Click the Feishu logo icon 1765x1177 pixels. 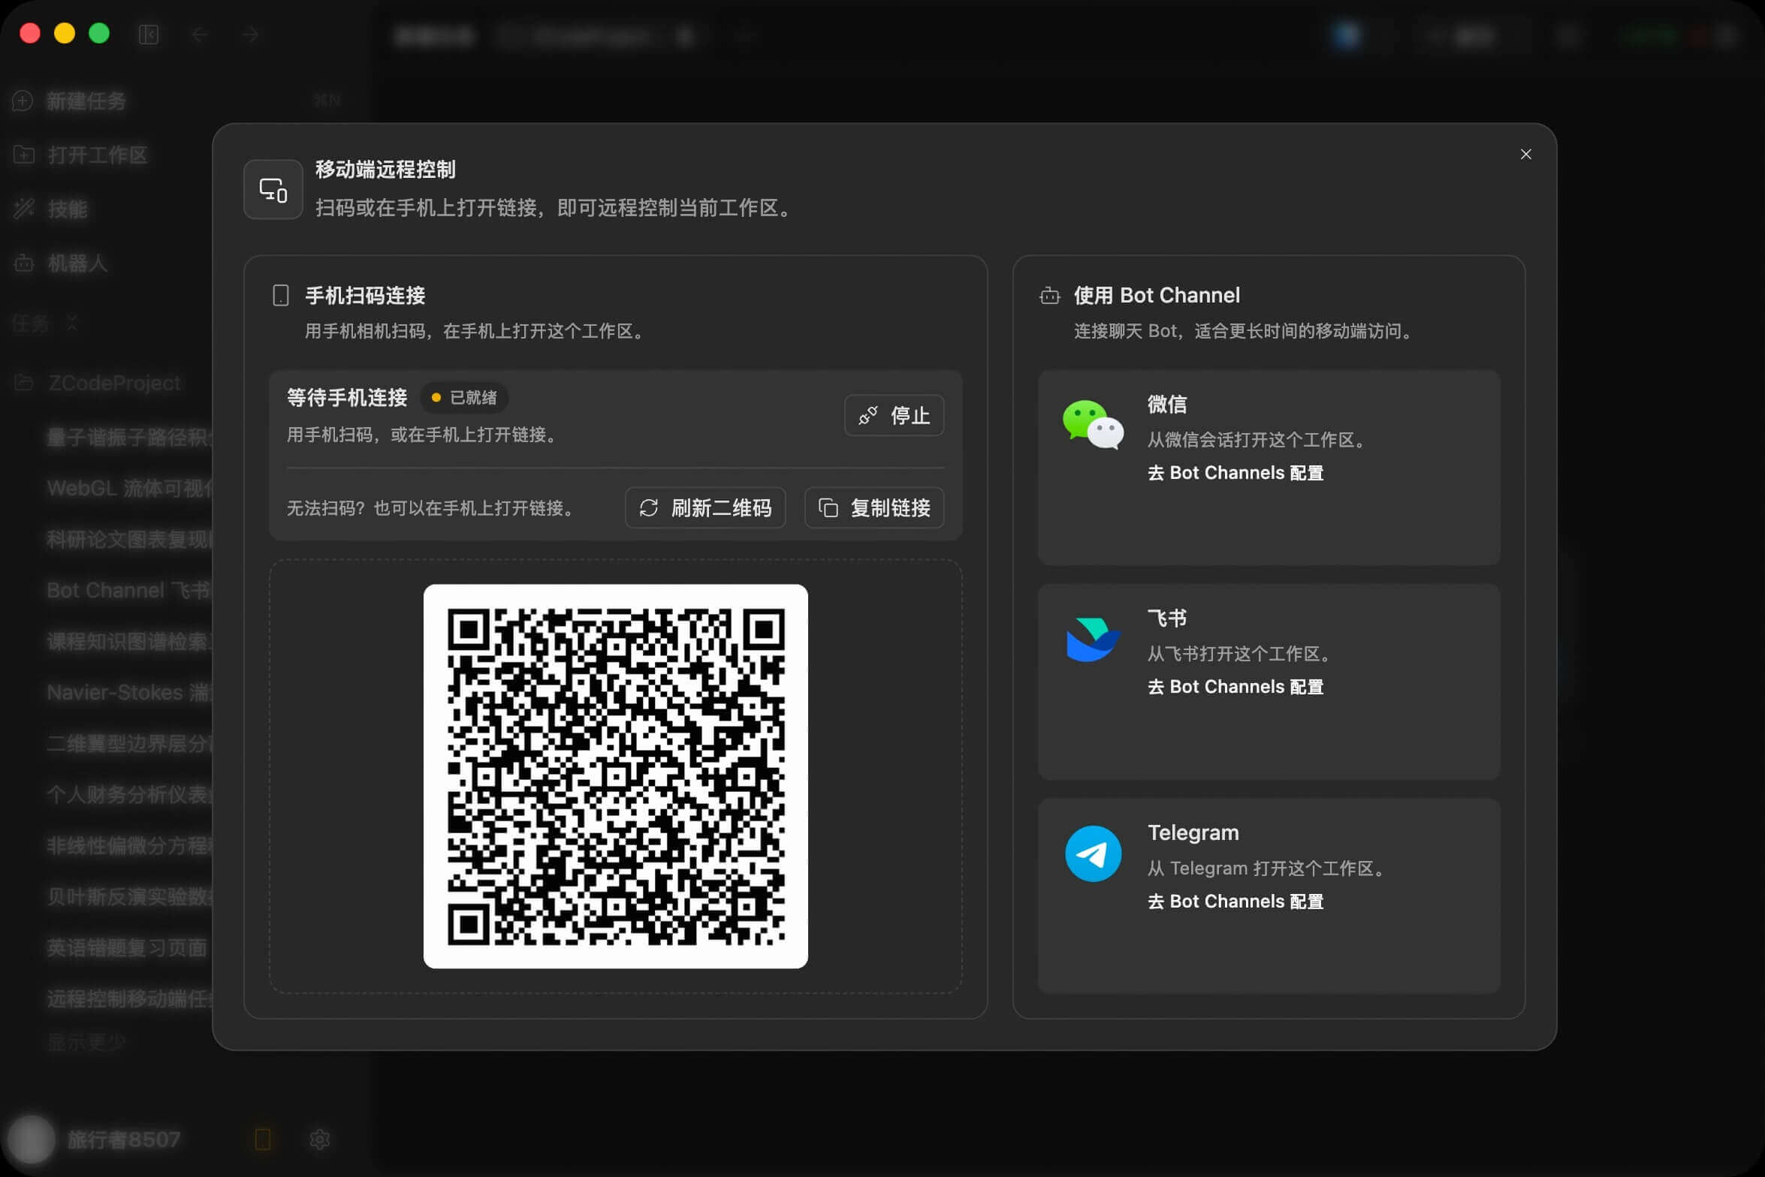1093,640
